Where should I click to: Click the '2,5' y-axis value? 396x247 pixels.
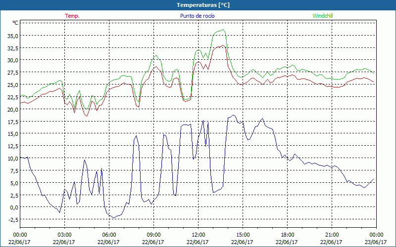click(14, 195)
